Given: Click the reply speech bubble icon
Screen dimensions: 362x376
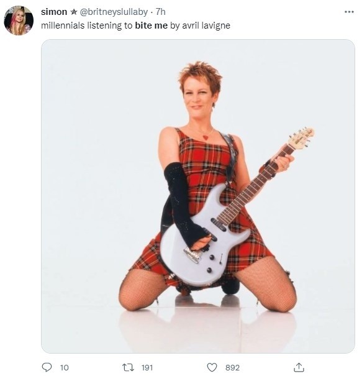Looking at the screenshot, I should tap(47, 367).
